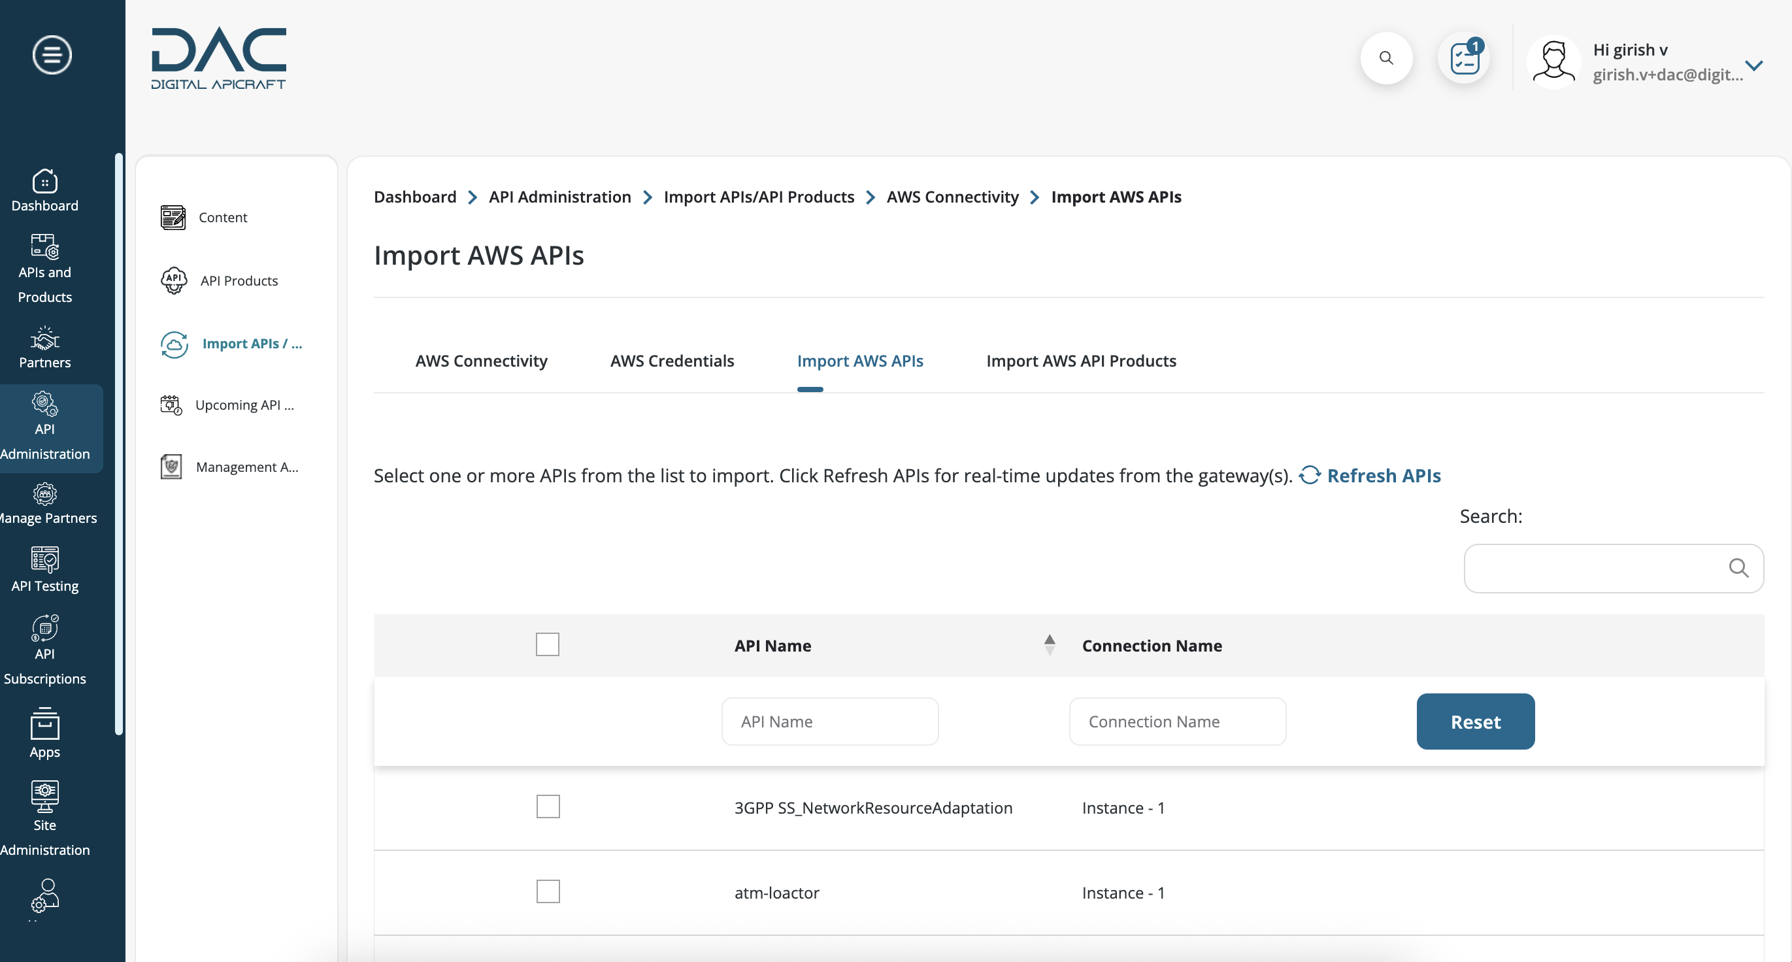Click Instance - 1 in atm-loactor row
The height and width of the screenshot is (962, 1792).
pyautogui.click(x=1123, y=893)
